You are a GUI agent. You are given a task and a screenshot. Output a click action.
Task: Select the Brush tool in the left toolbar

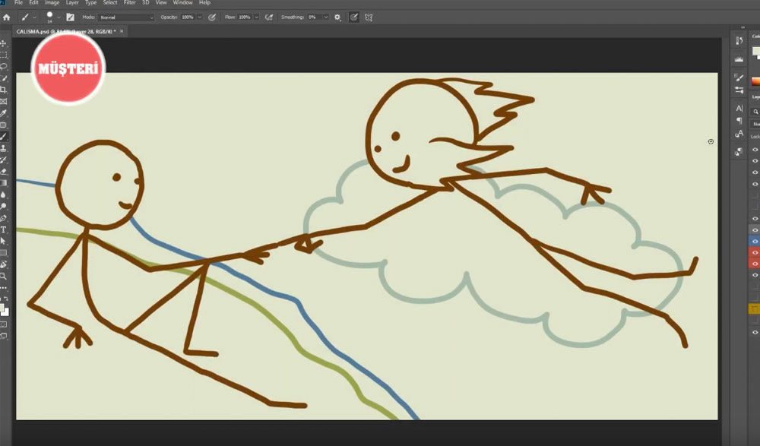point(3,136)
